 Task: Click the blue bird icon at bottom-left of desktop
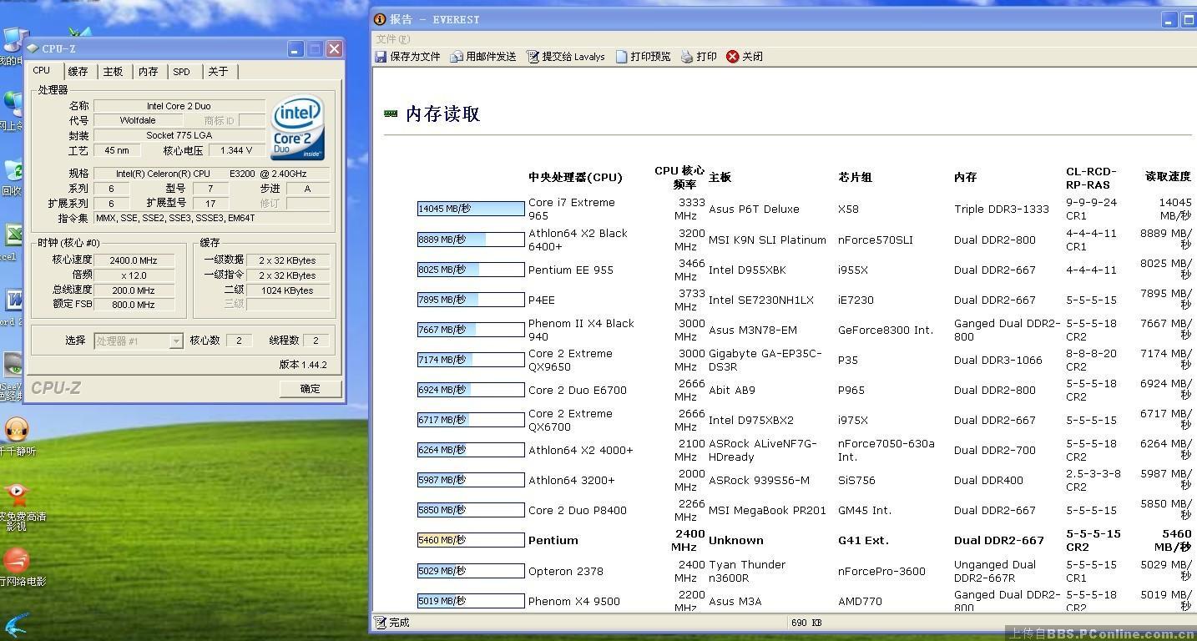tap(16, 626)
